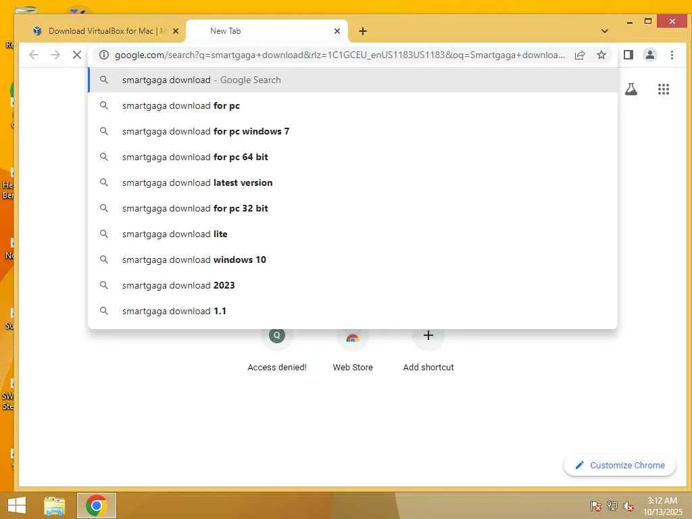
Task: Click search icon beside 'smartgaga download lite'
Action: (103, 234)
